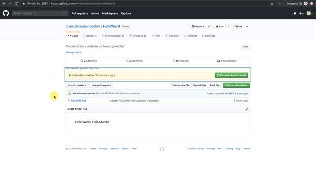Open Help footer link
The height and width of the screenshot is (177, 316).
[134, 149]
